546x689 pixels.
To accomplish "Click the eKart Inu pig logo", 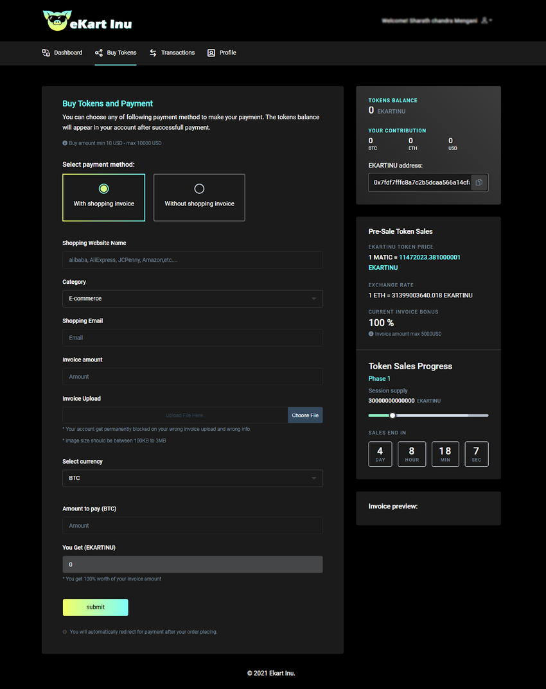I will coord(57,20).
